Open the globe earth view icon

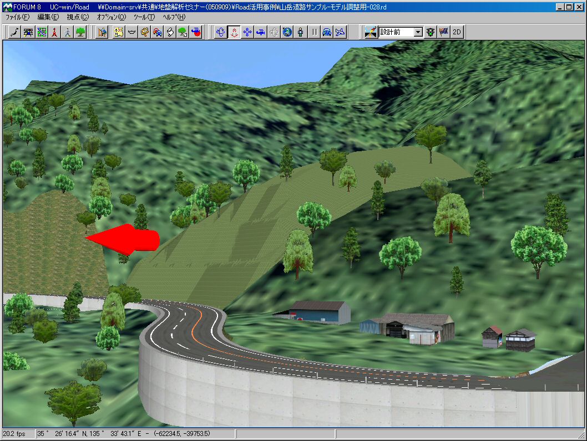pos(287,32)
